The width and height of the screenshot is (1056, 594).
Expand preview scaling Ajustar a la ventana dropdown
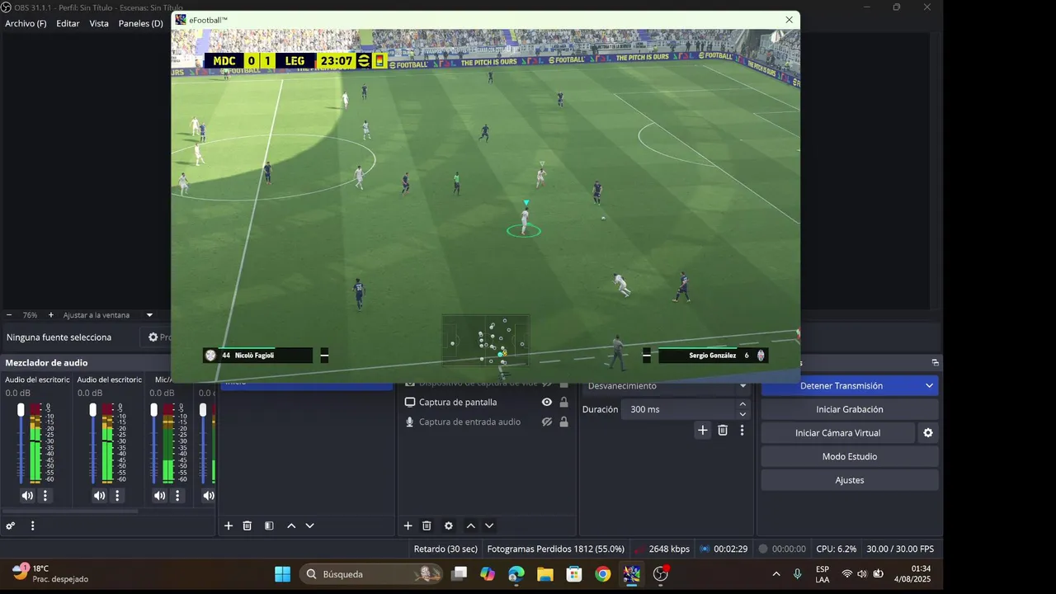coord(149,315)
